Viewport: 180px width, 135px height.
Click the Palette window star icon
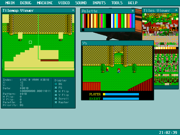[x=133, y=11]
